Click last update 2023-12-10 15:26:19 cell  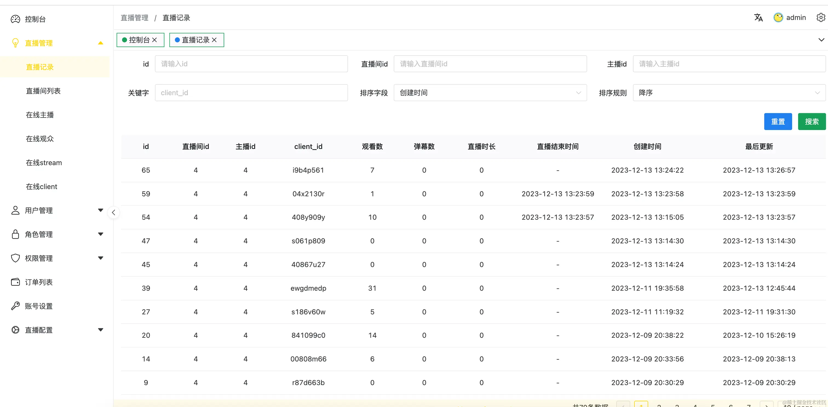tap(759, 335)
